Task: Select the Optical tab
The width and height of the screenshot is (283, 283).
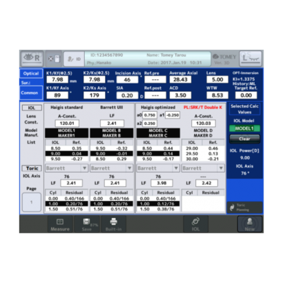Action: tap(31, 74)
